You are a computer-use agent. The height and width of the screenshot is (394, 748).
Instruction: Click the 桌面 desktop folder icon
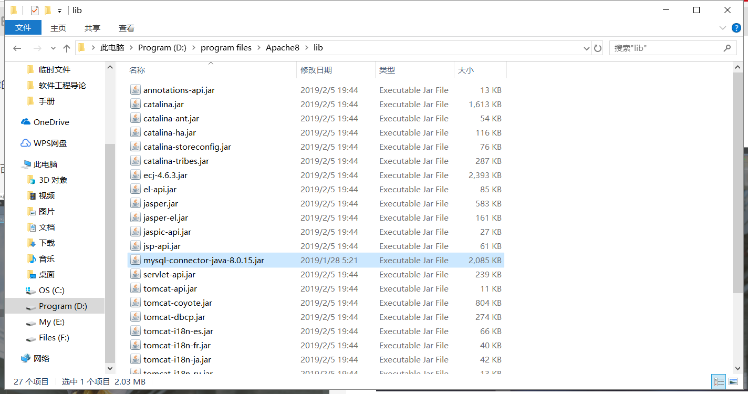[x=31, y=274]
